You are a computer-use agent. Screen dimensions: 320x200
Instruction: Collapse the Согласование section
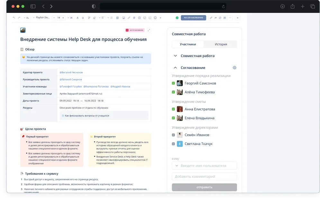click(175, 68)
